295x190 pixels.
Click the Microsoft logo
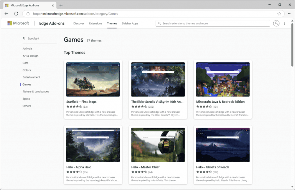[x=18, y=23]
